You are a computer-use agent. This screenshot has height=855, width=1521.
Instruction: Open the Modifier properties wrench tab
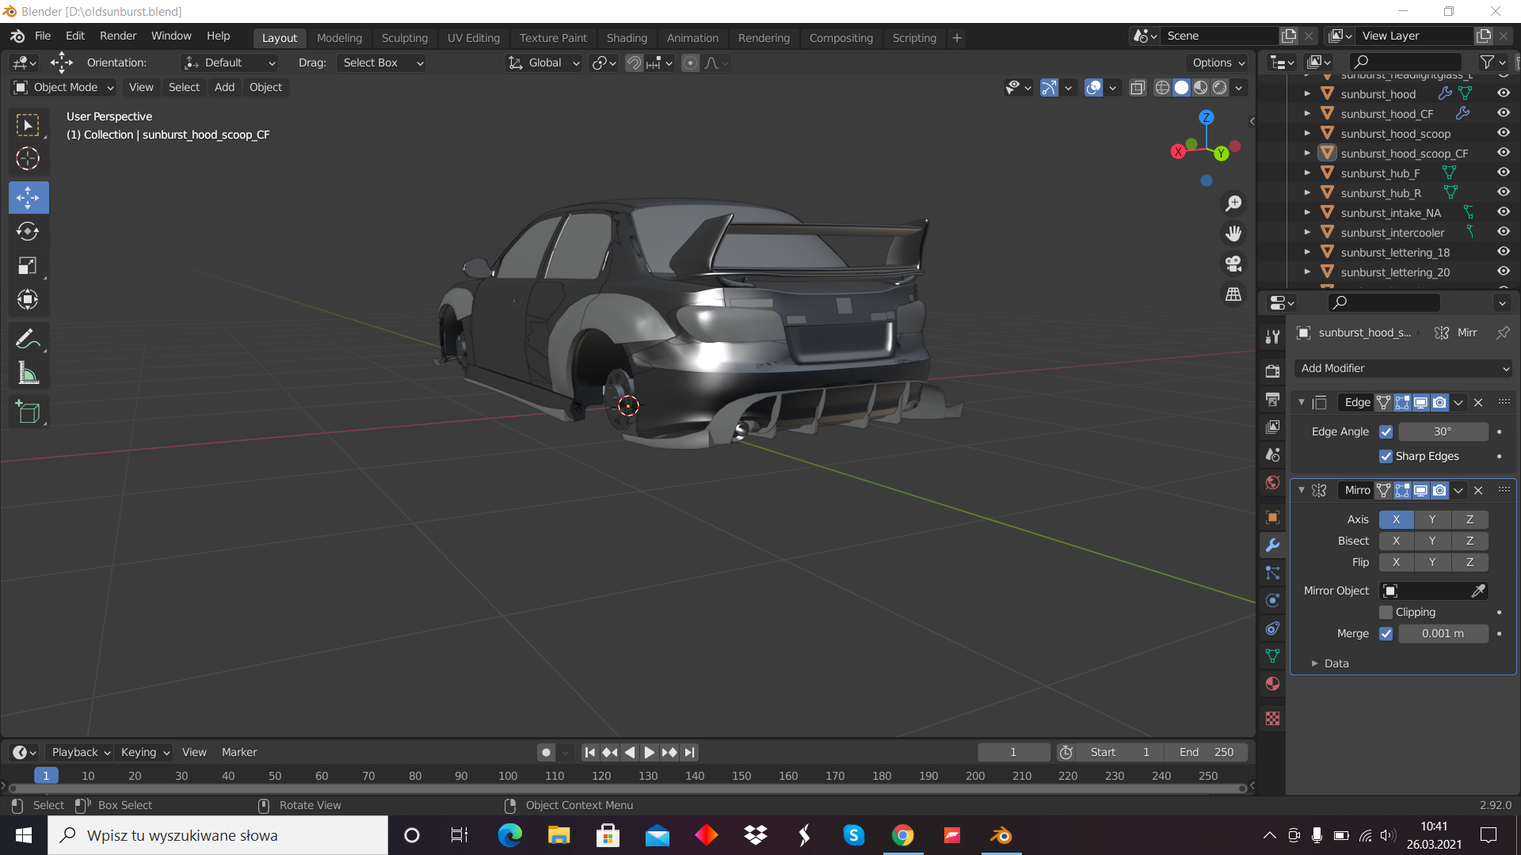coord(1272,545)
